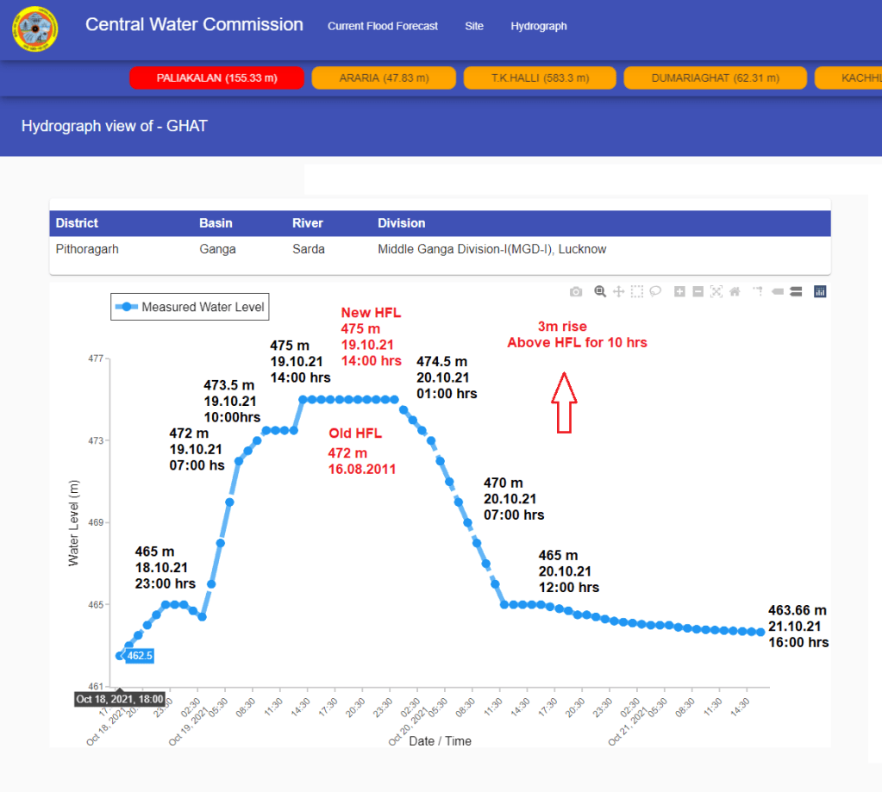Select the DUMARIAGHAT station button
Screen dimensions: 882x792
tap(715, 78)
